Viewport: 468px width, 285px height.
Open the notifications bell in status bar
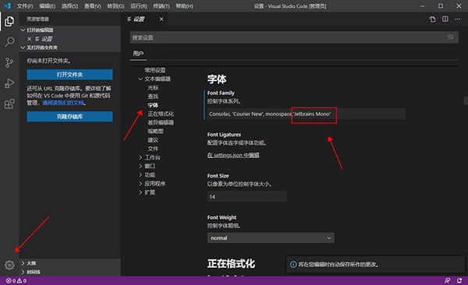click(459, 280)
